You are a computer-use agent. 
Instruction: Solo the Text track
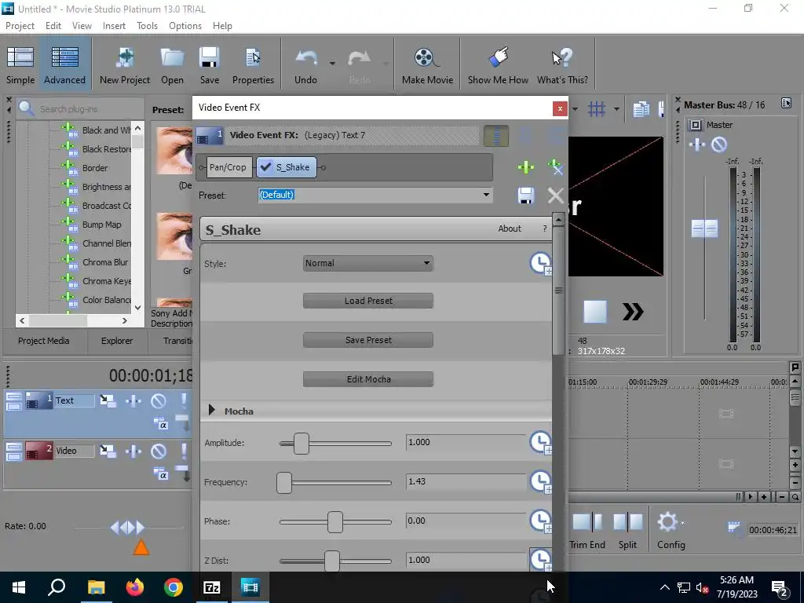[184, 401]
